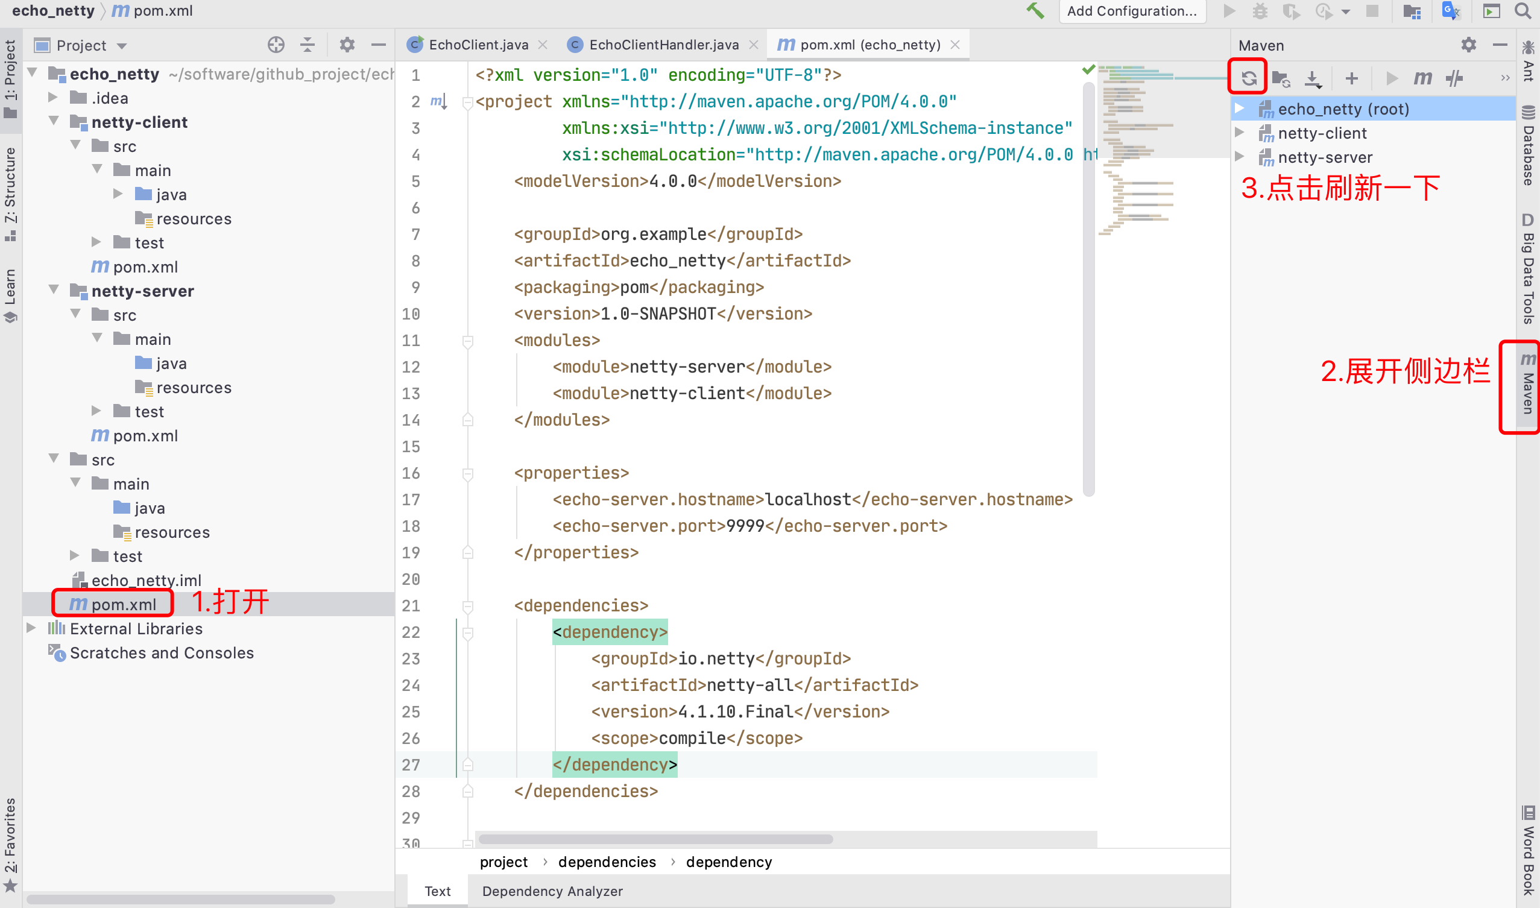Click Generate Sources and Update Folders icon
The image size is (1540, 908).
[x=1281, y=78]
